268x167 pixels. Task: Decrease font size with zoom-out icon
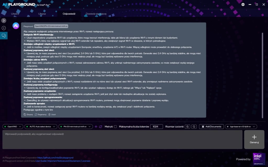(194, 127)
